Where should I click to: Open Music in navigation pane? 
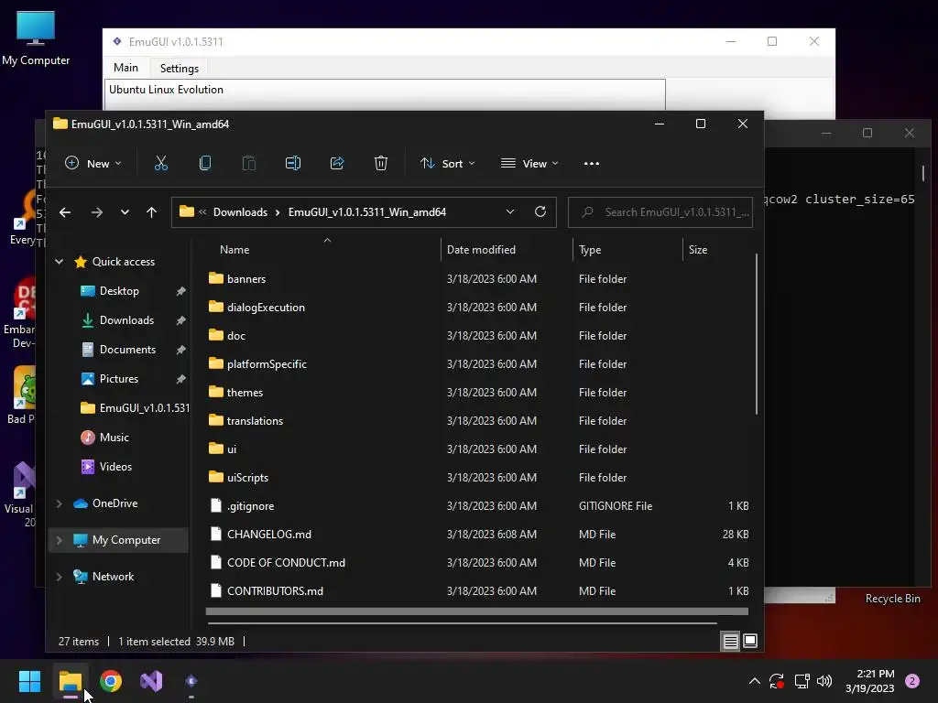(114, 437)
